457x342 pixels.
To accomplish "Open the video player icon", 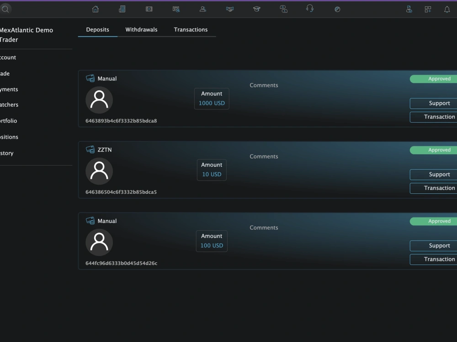I will pyautogui.click(x=149, y=9).
